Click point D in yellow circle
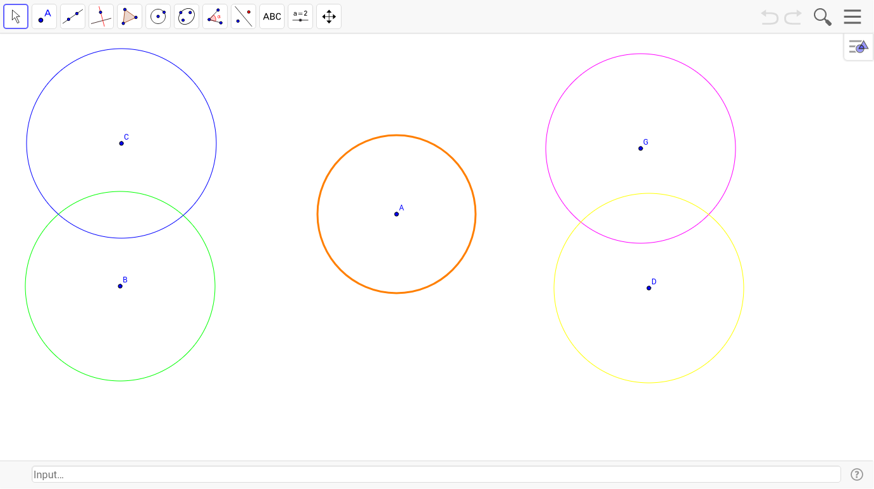This screenshot has height=489, width=874. pyautogui.click(x=649, y=288)
